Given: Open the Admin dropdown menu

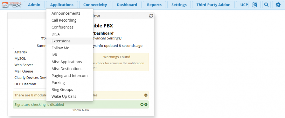Looking at the screenshot, I should pos(34,5).
